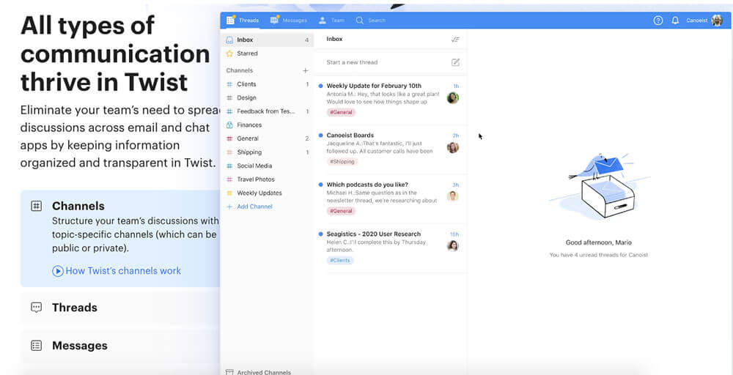Viewport: 733px width, 375px height.
Task: Open notifications bell icon
Action: (x=675, y=21)
